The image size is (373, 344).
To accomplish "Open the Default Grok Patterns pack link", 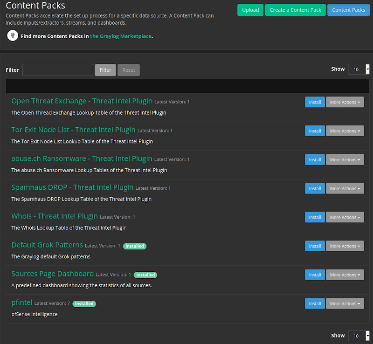I will point(47,245).
